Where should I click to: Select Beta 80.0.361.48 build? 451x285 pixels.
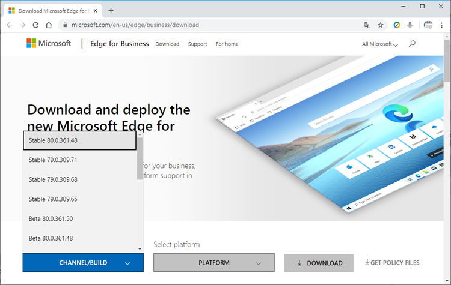tap(79, 238)
